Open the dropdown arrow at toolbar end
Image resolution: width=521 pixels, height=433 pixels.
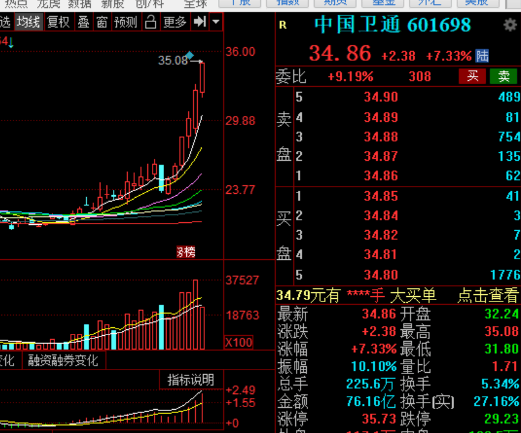pyautogui.click(x=215, y=22)
